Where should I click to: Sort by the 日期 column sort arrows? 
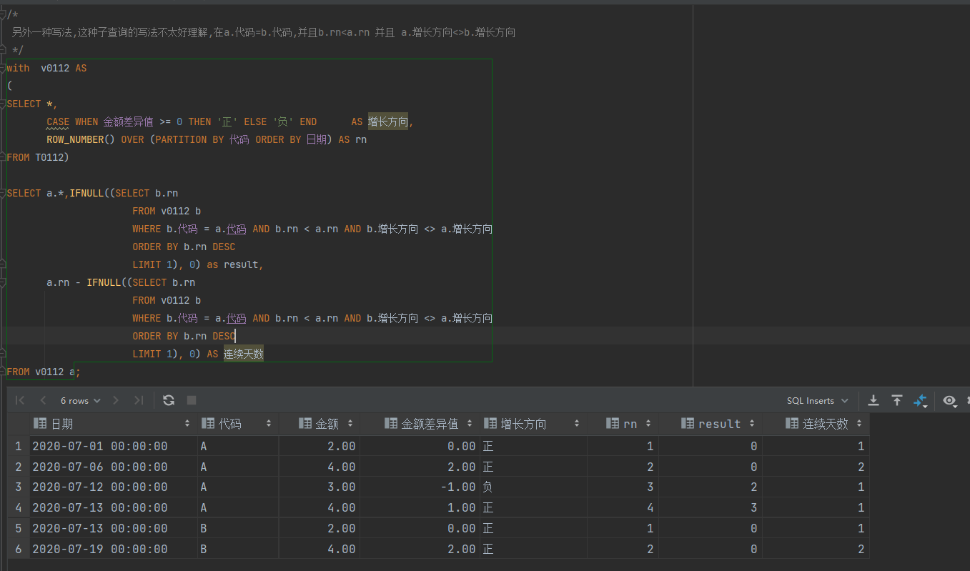pos(187,424)
